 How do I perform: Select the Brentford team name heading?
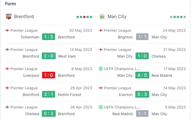[x=24, y=17]
